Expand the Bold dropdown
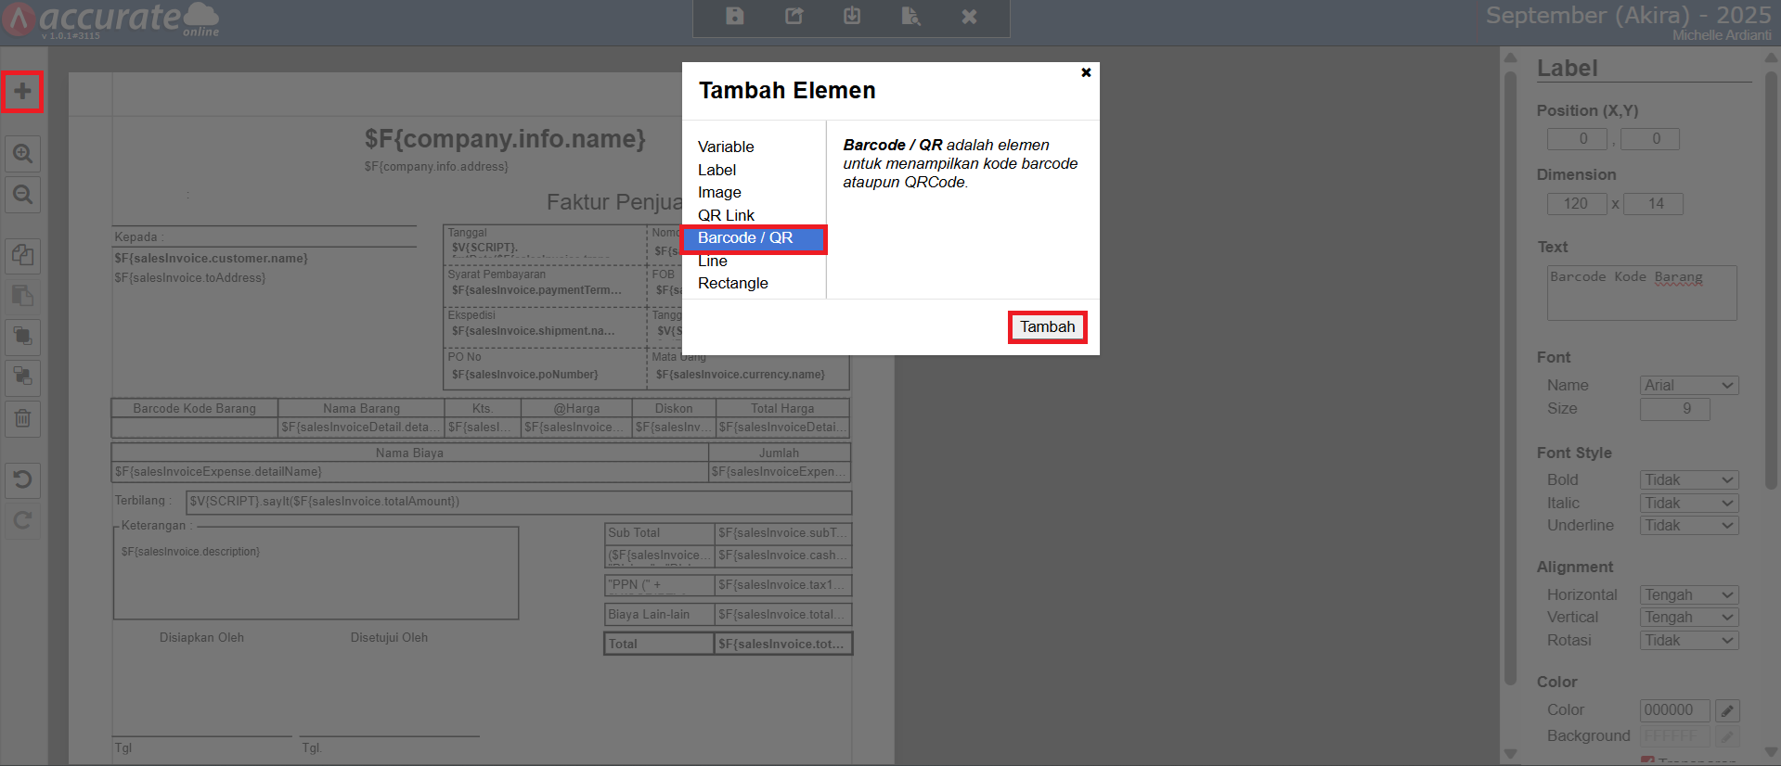The height and width of the screenshot is (766, 1781). 1688,480
